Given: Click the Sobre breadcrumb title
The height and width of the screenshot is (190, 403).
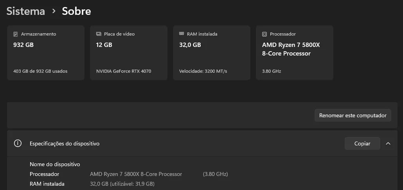Looking at the screenshot, I should tap(76, 11).
